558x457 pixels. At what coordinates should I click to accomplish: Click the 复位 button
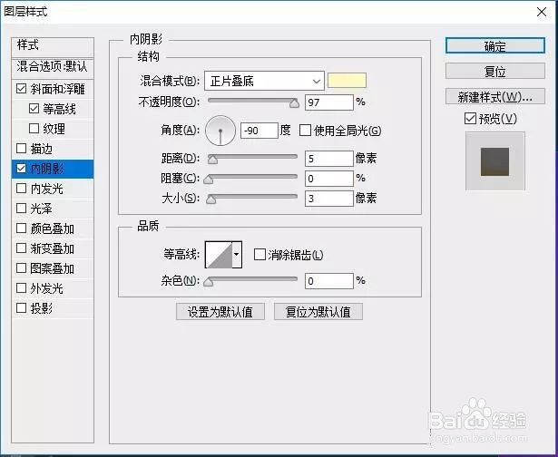pos(495,71)
